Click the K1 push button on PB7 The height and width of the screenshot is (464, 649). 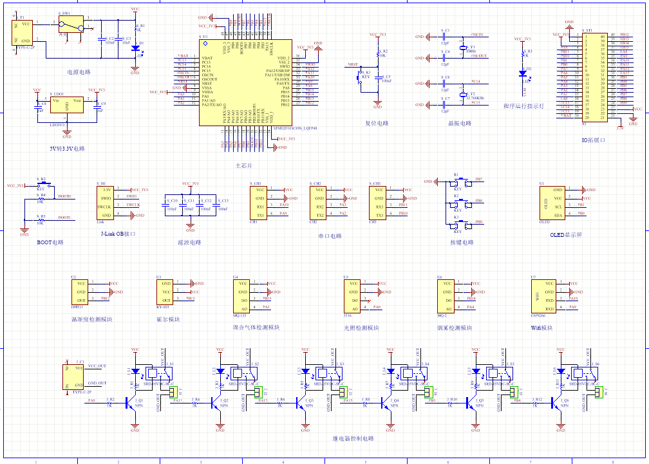[x=462, y=182]
